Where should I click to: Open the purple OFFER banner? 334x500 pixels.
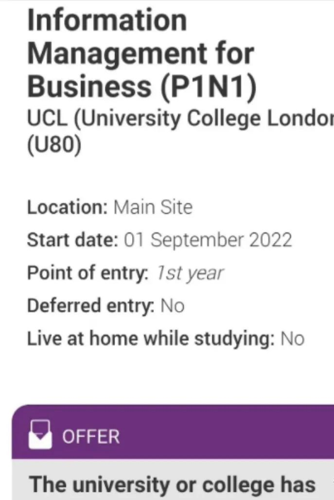(x=173, y=431)
